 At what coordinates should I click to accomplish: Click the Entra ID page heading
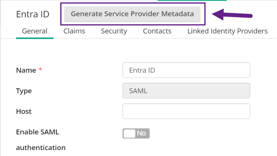(33, 14)
